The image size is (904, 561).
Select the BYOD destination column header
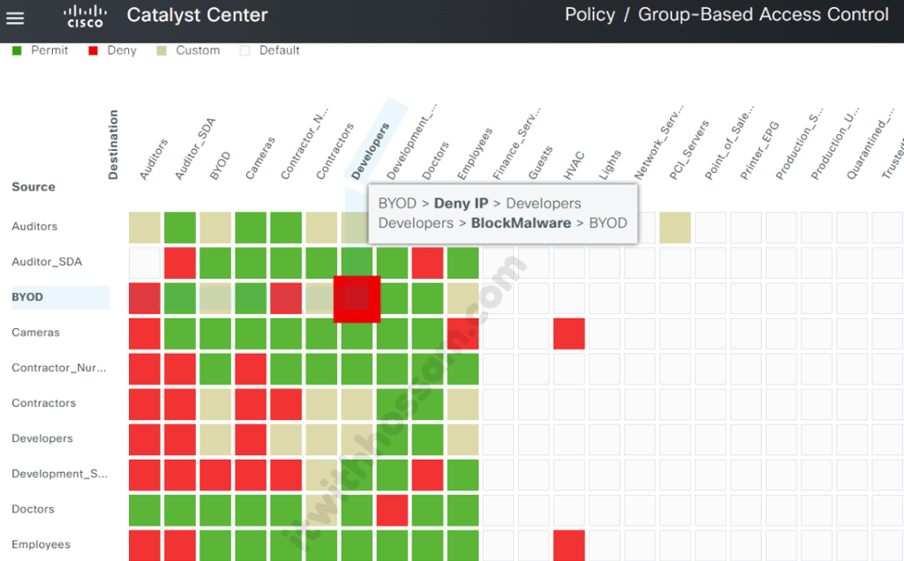click(x=220, y=165)
